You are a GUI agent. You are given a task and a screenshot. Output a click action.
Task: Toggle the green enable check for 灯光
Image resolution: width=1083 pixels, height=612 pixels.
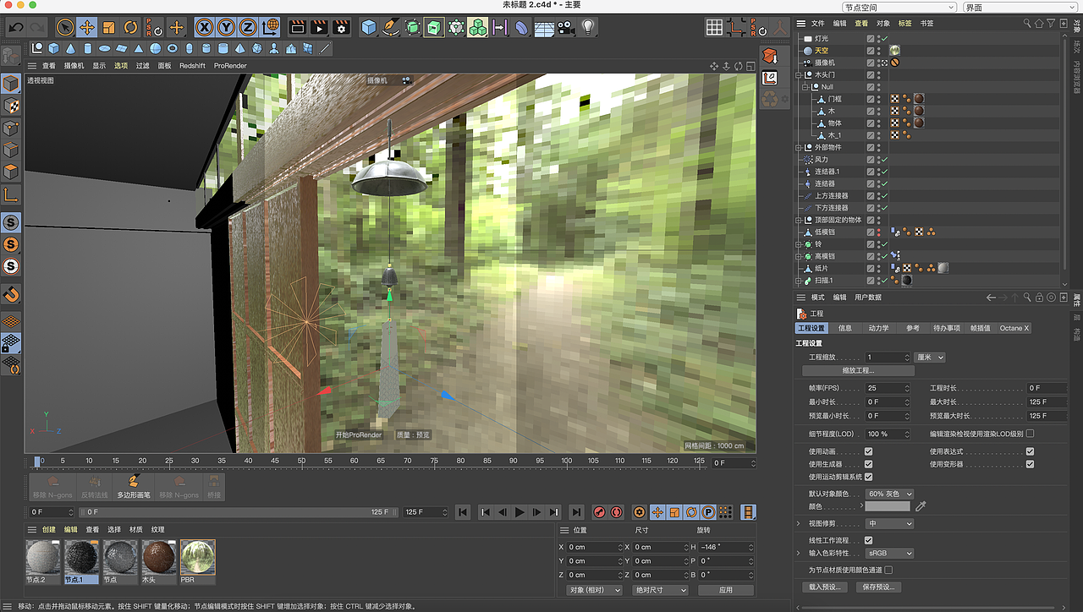point(884,39)
